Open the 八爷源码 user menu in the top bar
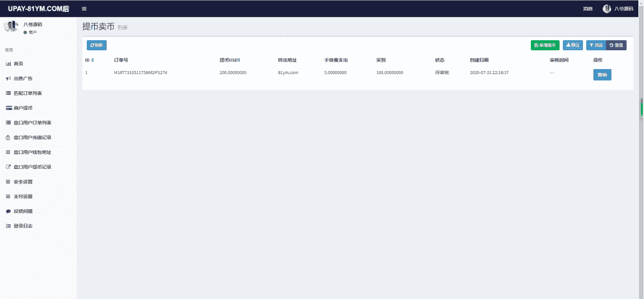Image resolution: width=644 pixels, height=299 pixels. coord(618,9)
